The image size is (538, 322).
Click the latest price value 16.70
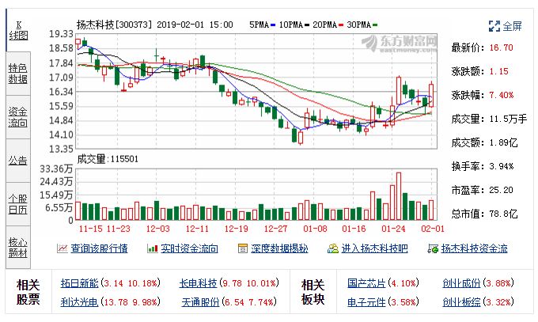(x=502, y=47)
